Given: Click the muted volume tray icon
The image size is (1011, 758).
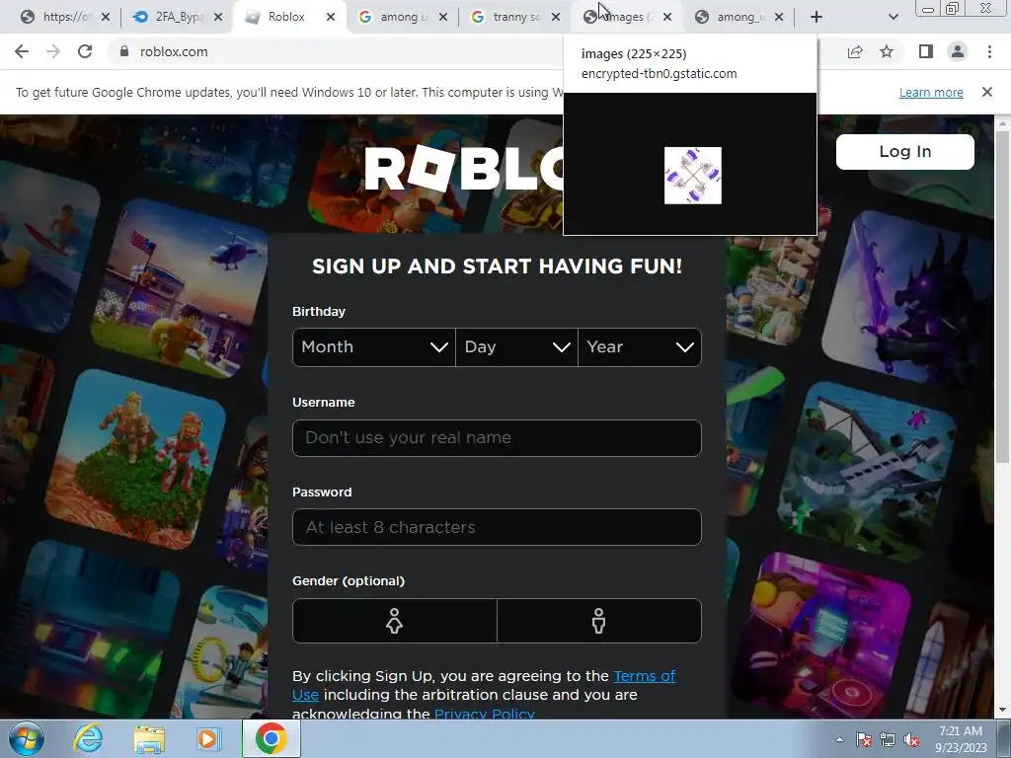Looking at the screenshot, I should coord(911,739).
